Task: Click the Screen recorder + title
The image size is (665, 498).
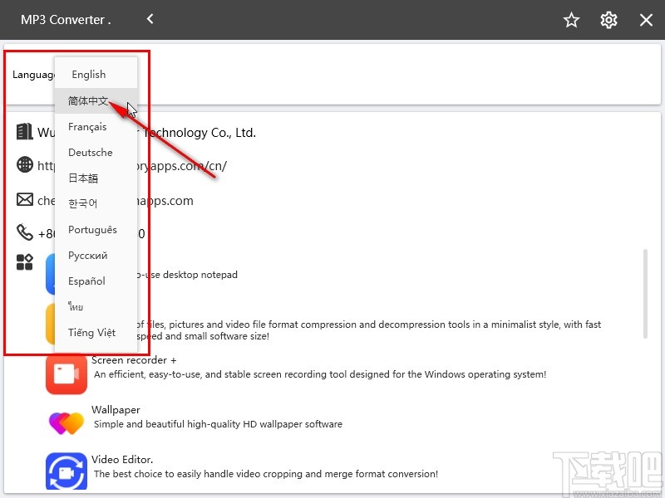Action: 134,360
